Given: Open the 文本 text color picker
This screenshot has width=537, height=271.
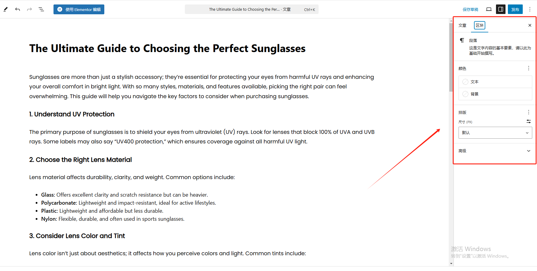Looking at the screenshot, I should pos(495,82).
